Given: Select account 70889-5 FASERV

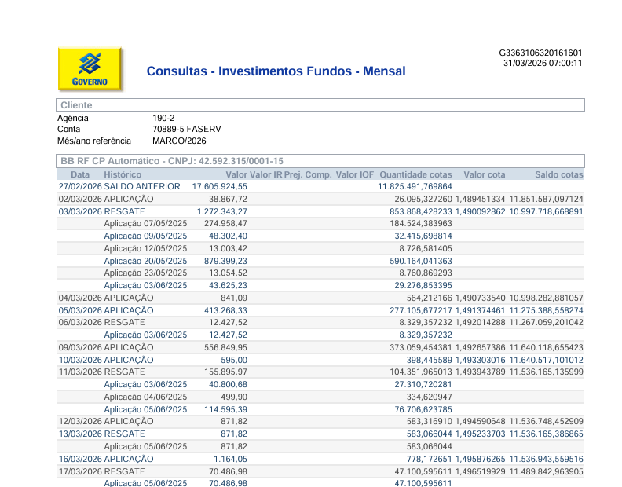Looking at the screenshot, I should click(187, 129).
